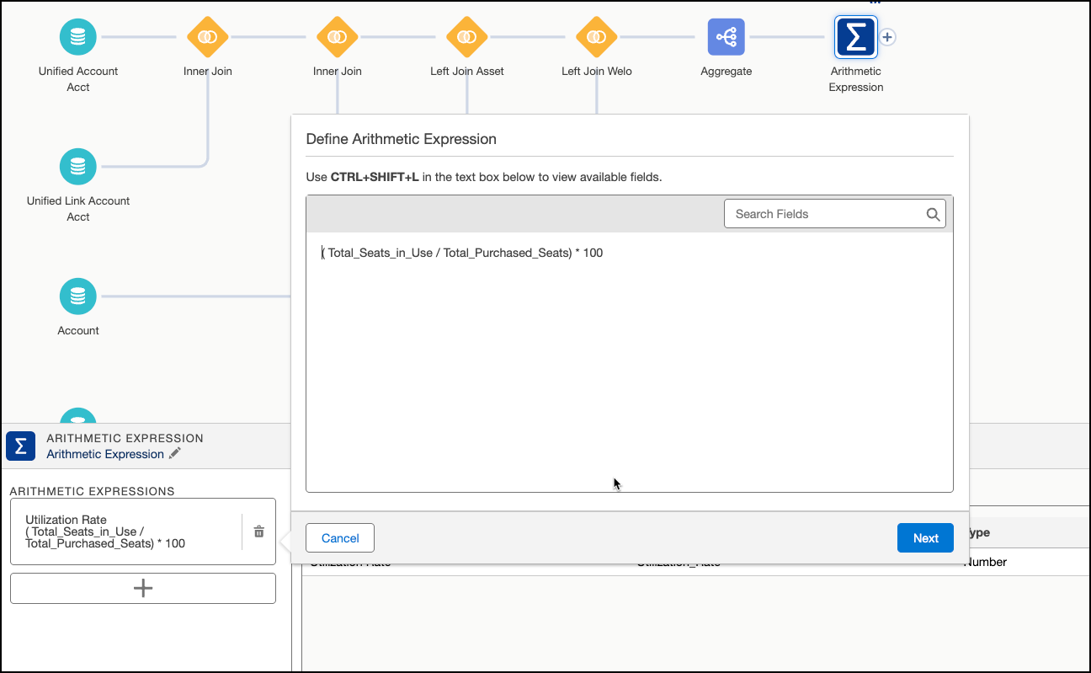
Task: Select the Unified Link Account Acct node
Action: 78,167
